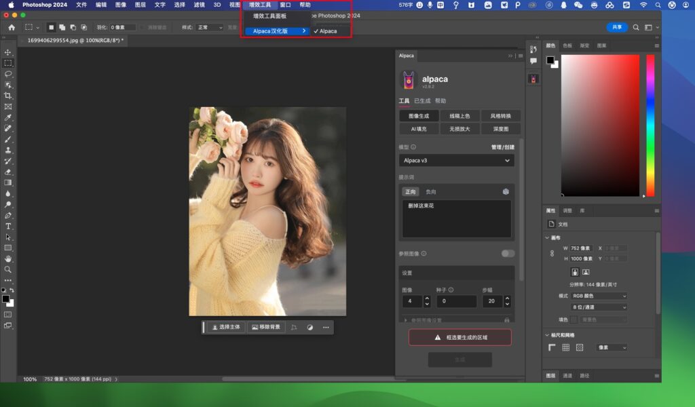Pick the Eyedropper tool

click(7, 119)
